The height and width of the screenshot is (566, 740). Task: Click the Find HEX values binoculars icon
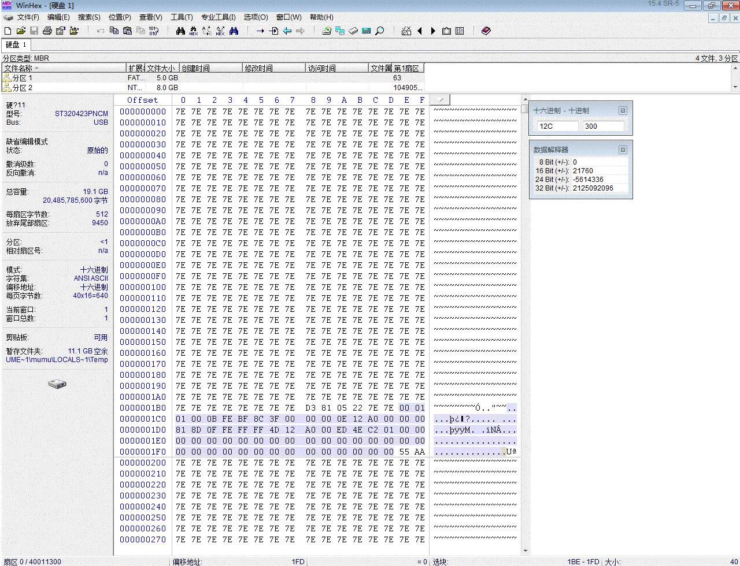[194, 31]
